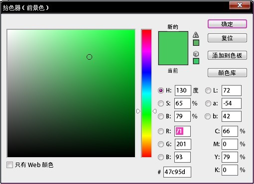Image resolution: width=254 pixels, height=184 pixels.
Task: Select the RGB blue B radio button
Action: pyautogui.click(x=161, y=157)
